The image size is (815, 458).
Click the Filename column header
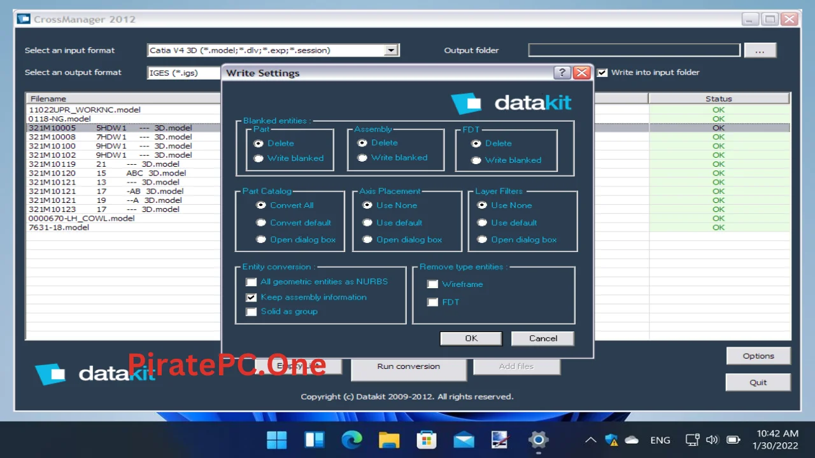click(124, 99)
